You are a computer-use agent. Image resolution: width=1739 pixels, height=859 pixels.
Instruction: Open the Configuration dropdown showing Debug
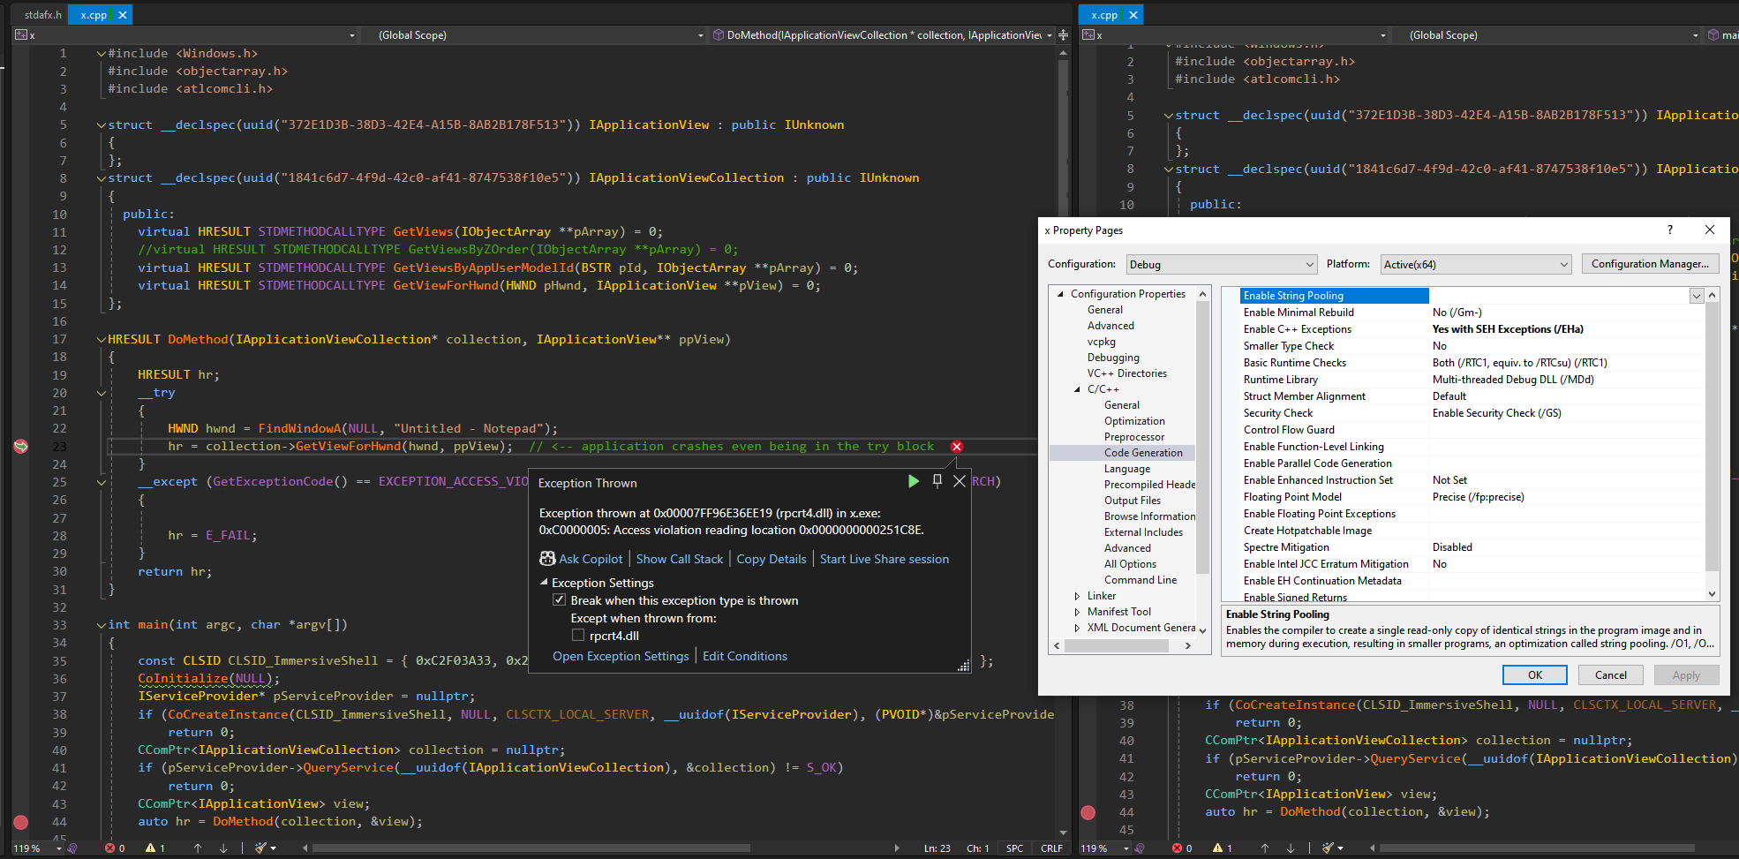coord(1222,265)
